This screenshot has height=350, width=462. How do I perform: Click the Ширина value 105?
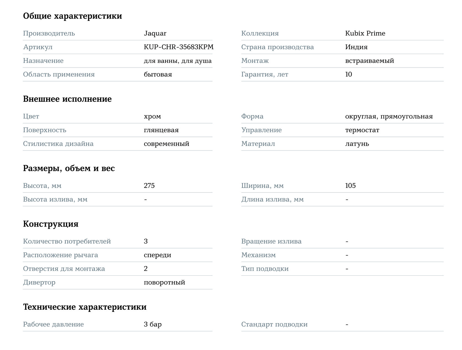click(x=350, y=186)
